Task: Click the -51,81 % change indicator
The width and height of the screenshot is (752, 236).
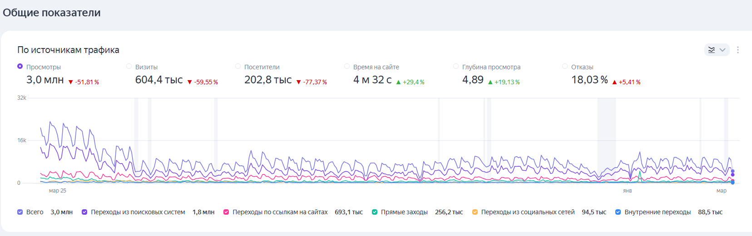Action: tap(84, 82)
